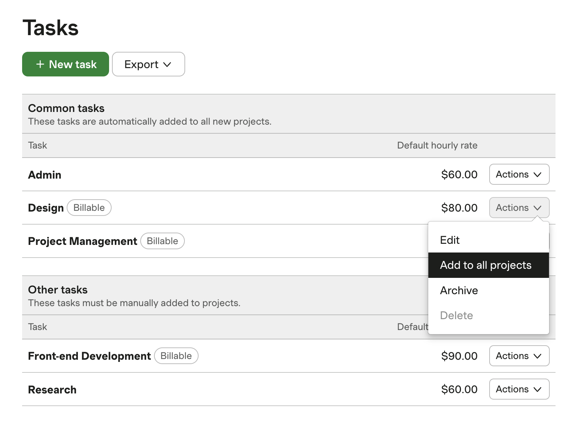Click the $90.00 rate for Front-end Development
This screenshot has height=434, width=574.
[x=459, y=356]
